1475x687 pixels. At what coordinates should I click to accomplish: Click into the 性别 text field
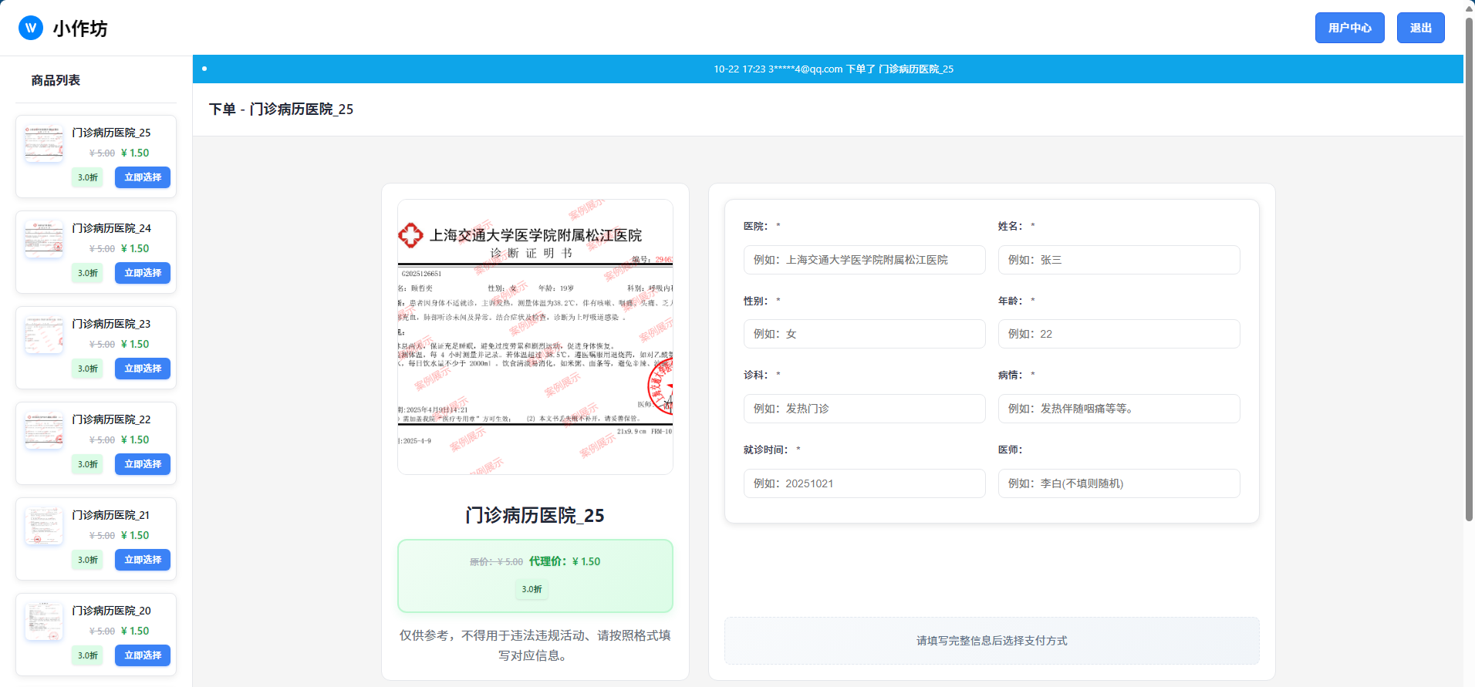tap(864, 334)
